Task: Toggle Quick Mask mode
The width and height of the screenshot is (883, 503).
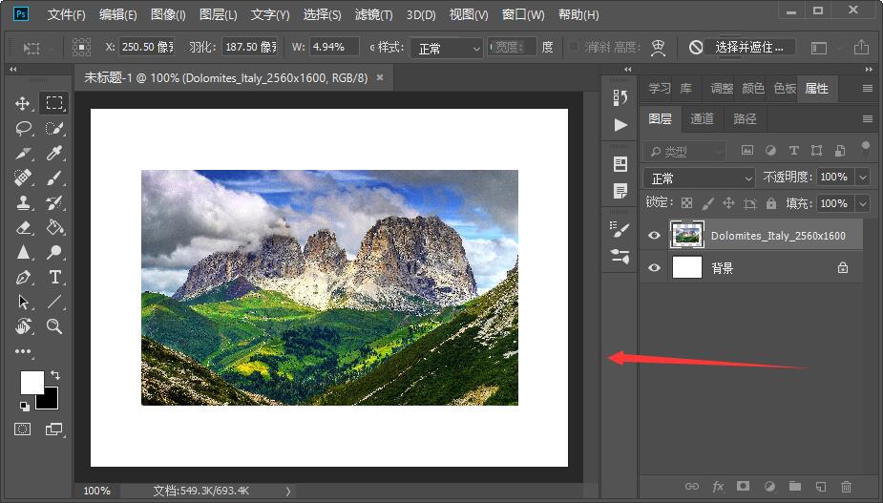Action: pyautogui.click(x=23, y=430)
